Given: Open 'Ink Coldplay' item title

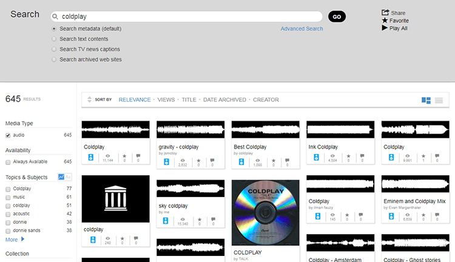Looking at the screenshot, I should pos(323,147).
